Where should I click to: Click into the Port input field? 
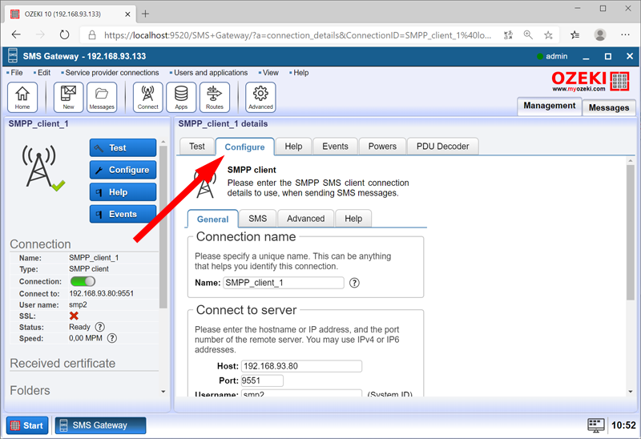coord(262,381)
